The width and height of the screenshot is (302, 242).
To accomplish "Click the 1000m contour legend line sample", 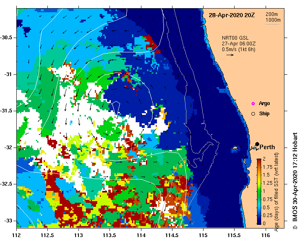I will point(272,24).
